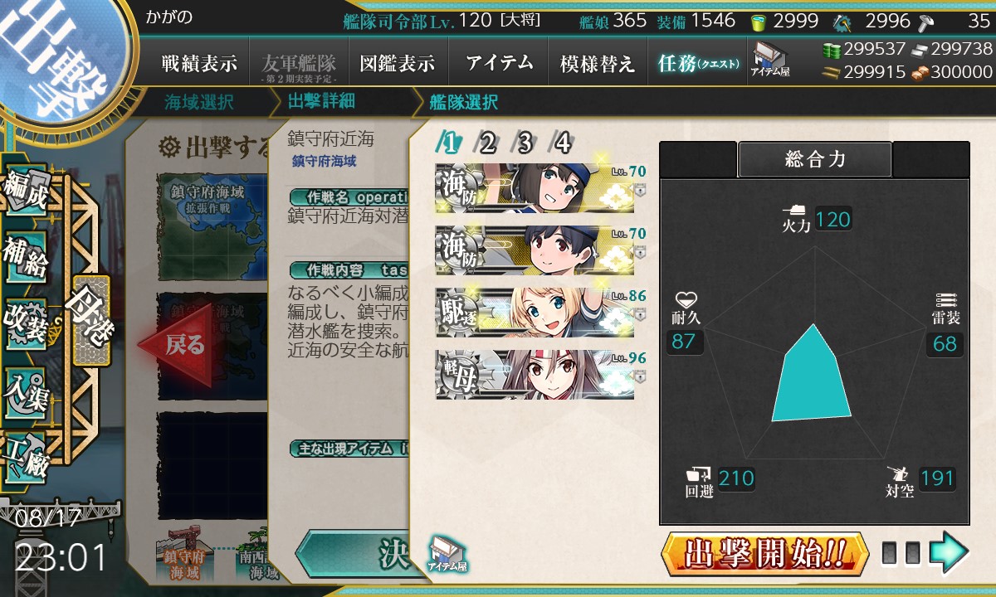This screenshot has height=597, width=996.
Task: Click the red 戻る back arrow
Action: point(174,345)
